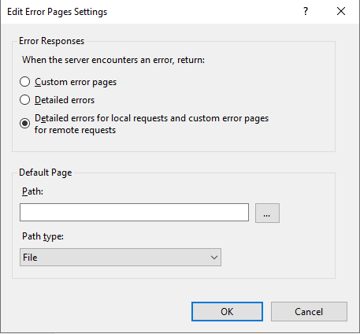Image resolution: width=360 pixels, height=334 pixels.
Task: Focus the Path text input field
Action: coord(134,212)
